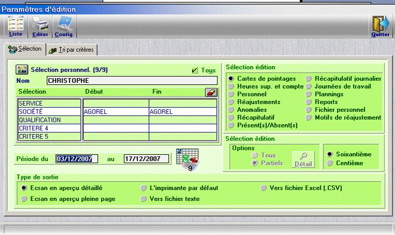Screen dimensions: 395x235
Task: Click the eraser clear criteria icon
Action: pyautogui.click(x=211, y=92)
